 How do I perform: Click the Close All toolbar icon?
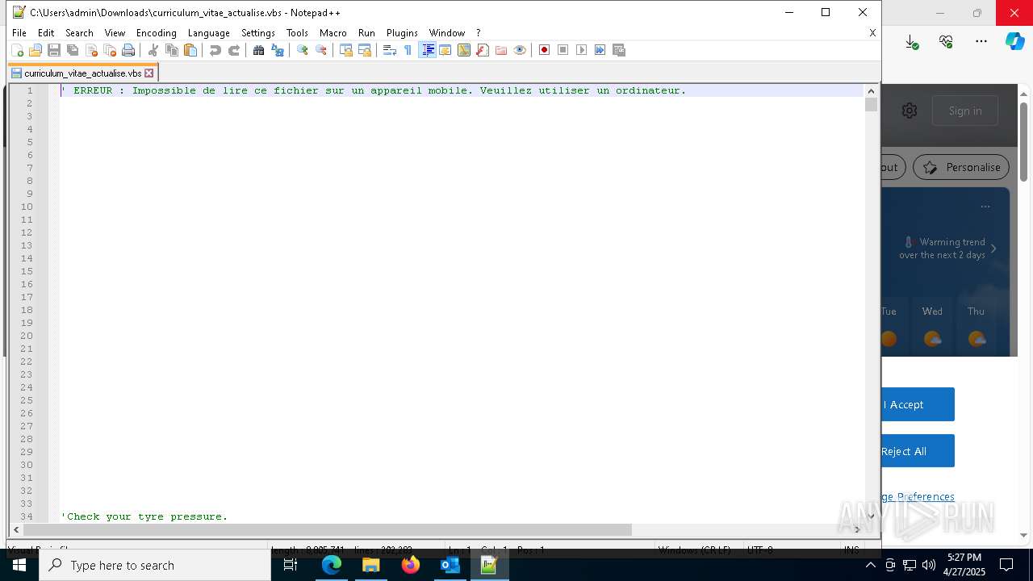coord(110,50)
